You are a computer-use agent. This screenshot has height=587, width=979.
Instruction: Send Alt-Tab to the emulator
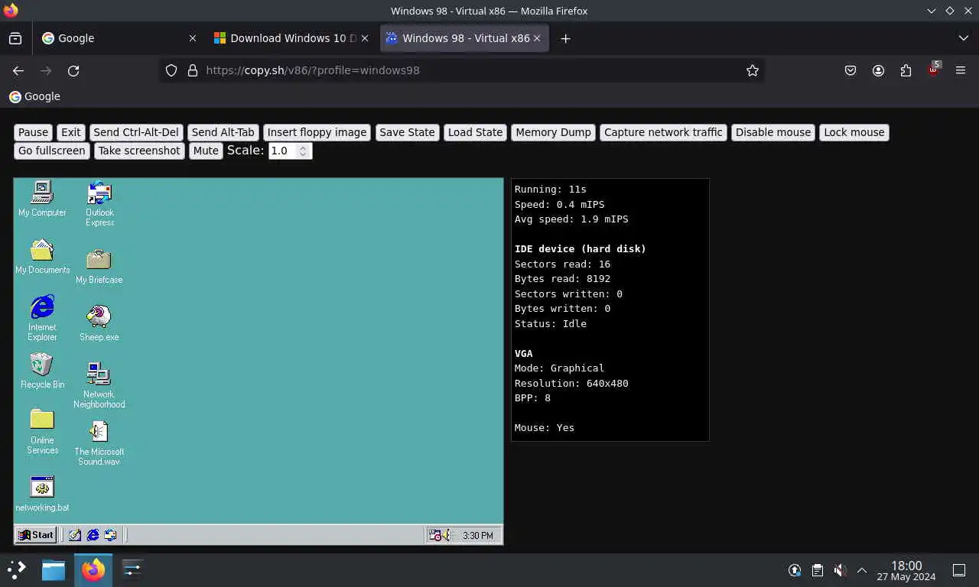point(223,132)
